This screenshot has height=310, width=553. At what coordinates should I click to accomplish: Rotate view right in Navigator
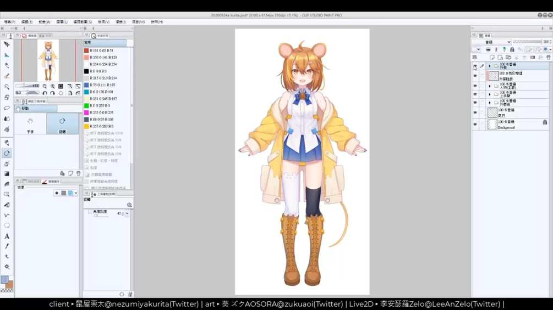[x=53, y=93]
